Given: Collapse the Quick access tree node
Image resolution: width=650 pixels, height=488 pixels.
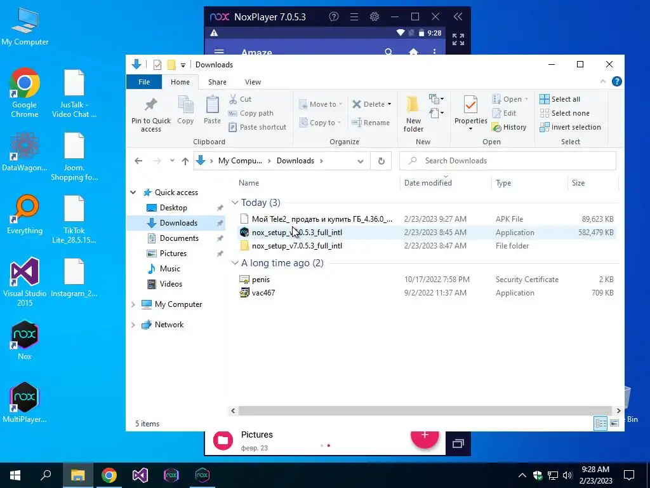Looking at the screenshot, I should [133, 193].
